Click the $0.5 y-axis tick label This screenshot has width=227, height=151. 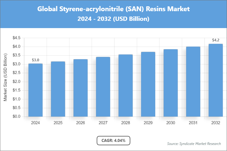point(17,108)
